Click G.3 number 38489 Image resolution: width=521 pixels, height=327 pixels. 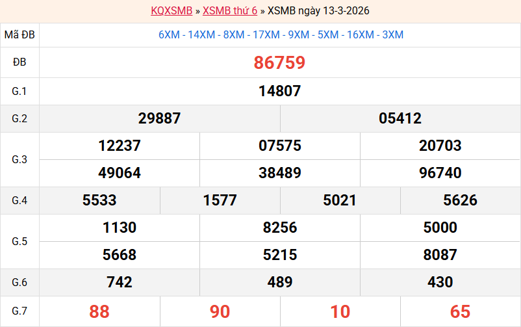click(x=279, y=173)
